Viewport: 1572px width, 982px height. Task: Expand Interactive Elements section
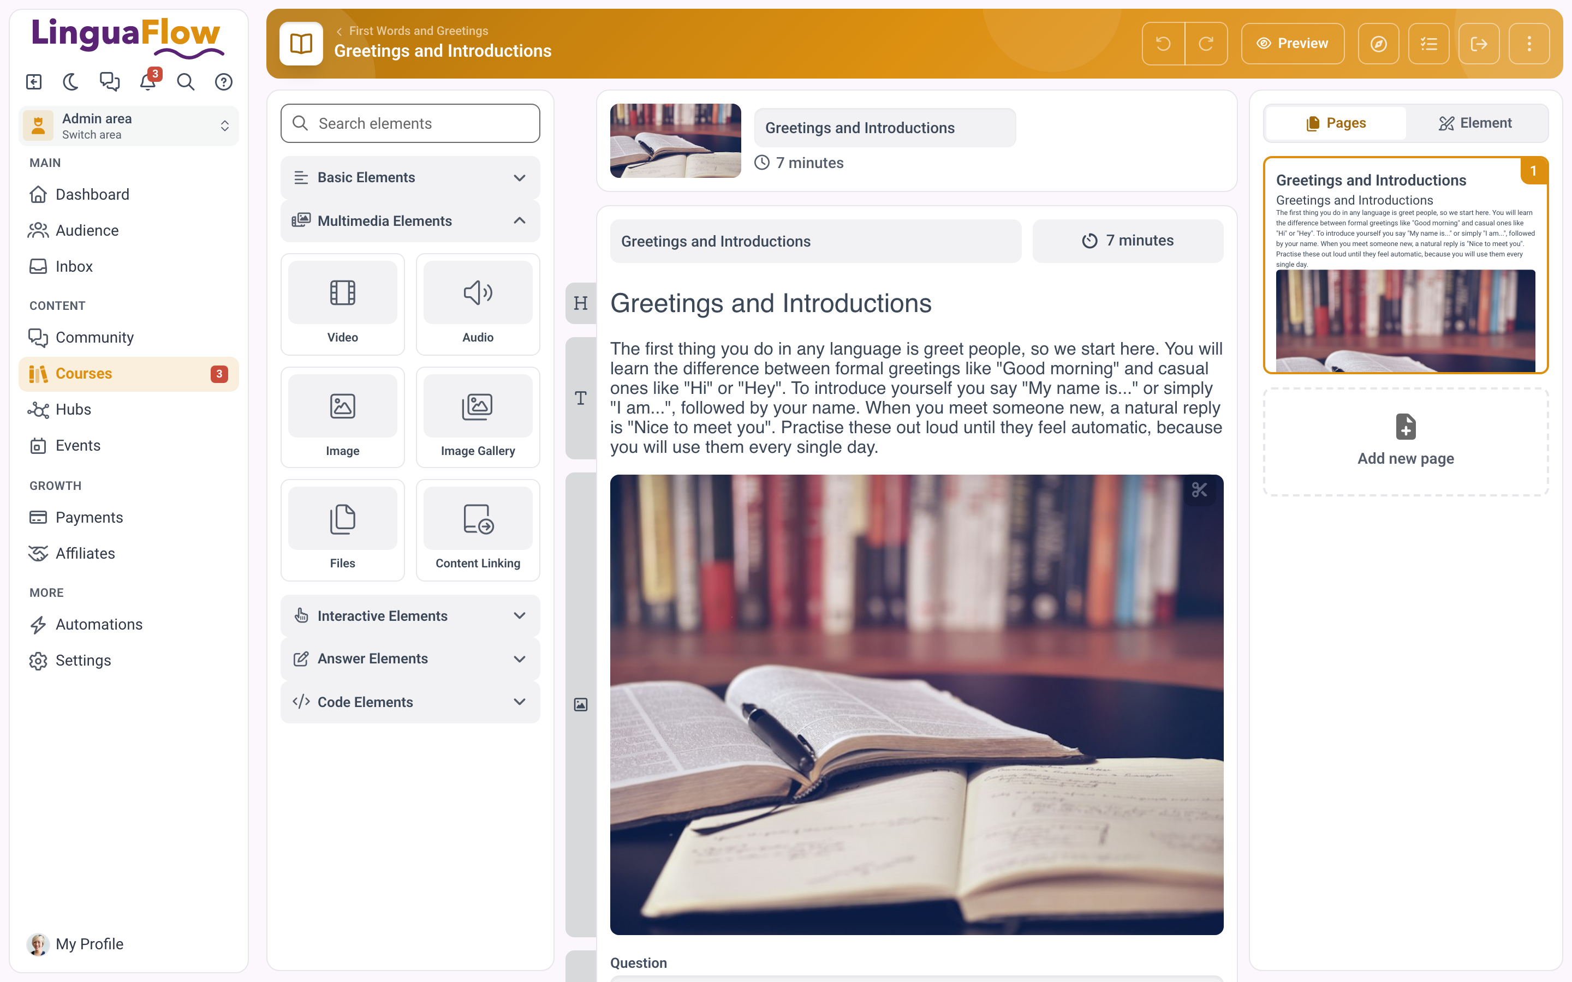(410, 616)
